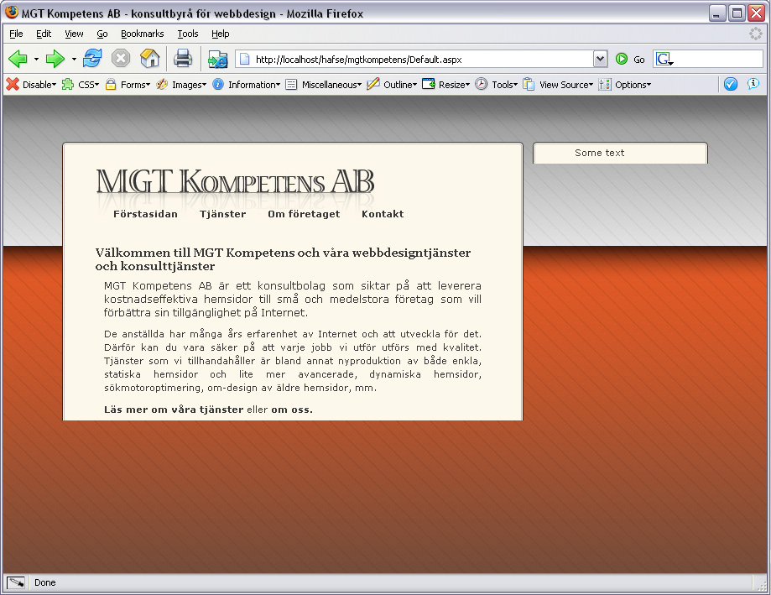Screen dimensions: 771x595
Task: Click the Google search engine icon
Action: click(x=662, y=59)
